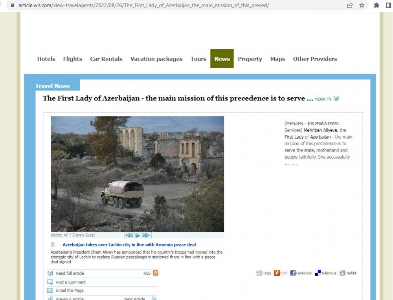The image size is (393, 300).
Task: Go to previous slideshow photo
Action: click(129, 235)
